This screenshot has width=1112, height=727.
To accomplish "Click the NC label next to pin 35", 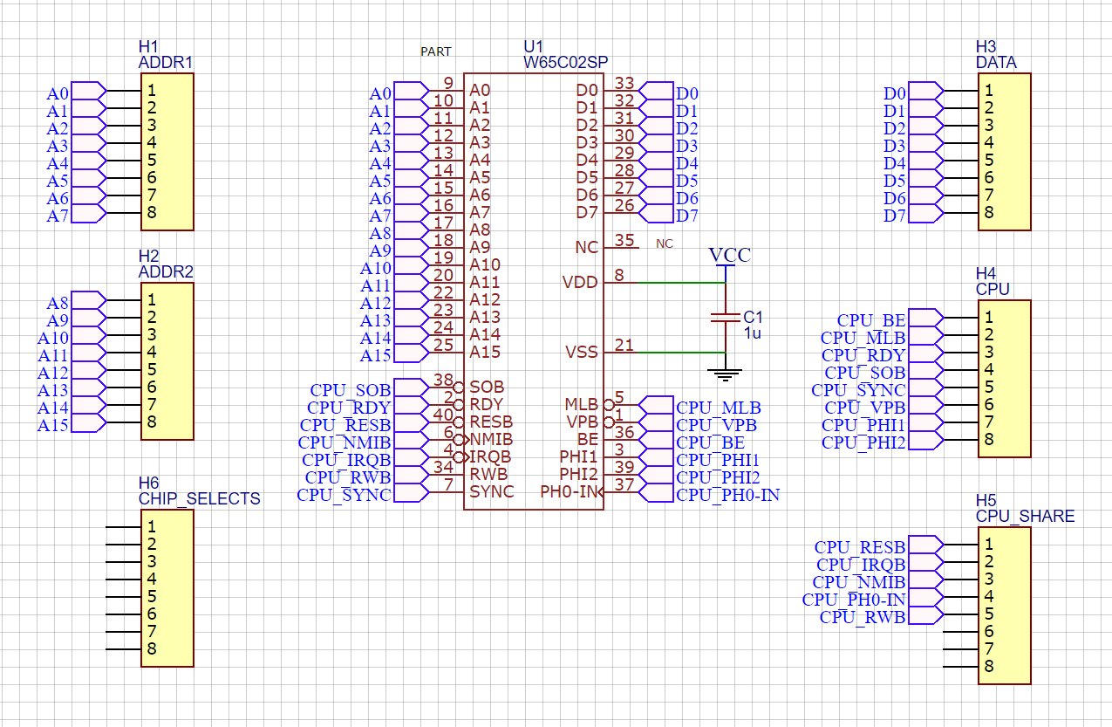I will (665, 244).
